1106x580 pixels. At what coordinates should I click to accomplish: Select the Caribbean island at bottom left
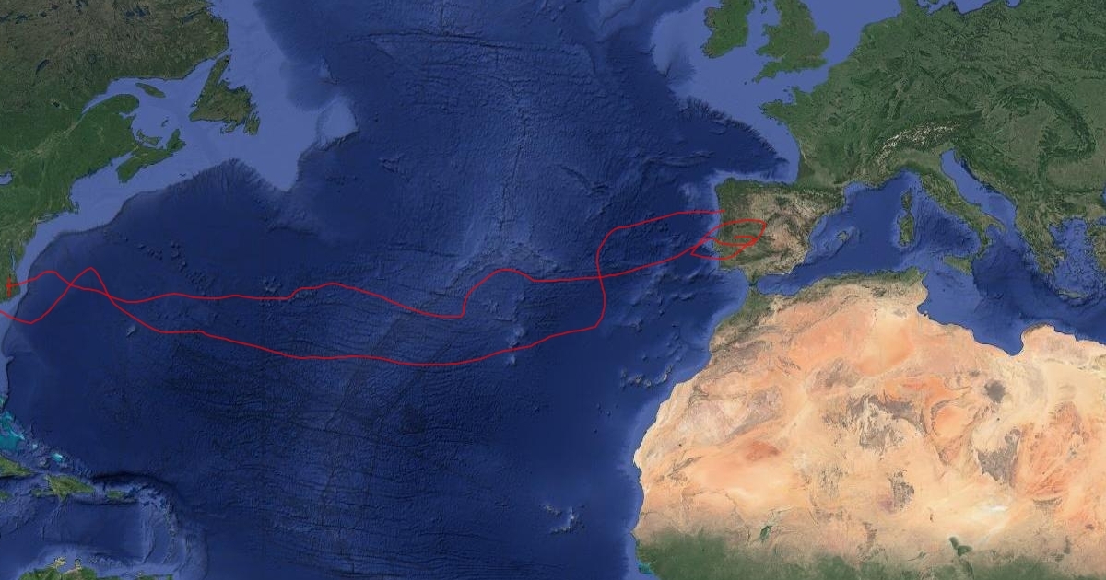[x=69, y=486]
